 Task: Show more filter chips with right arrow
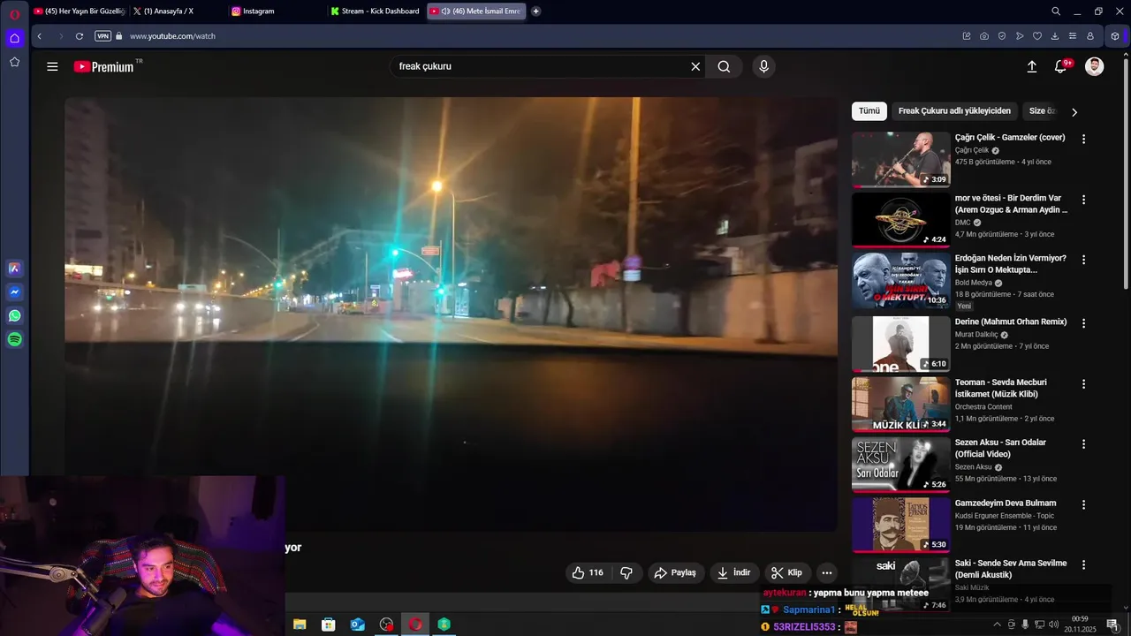click(x=1074, y=112)
